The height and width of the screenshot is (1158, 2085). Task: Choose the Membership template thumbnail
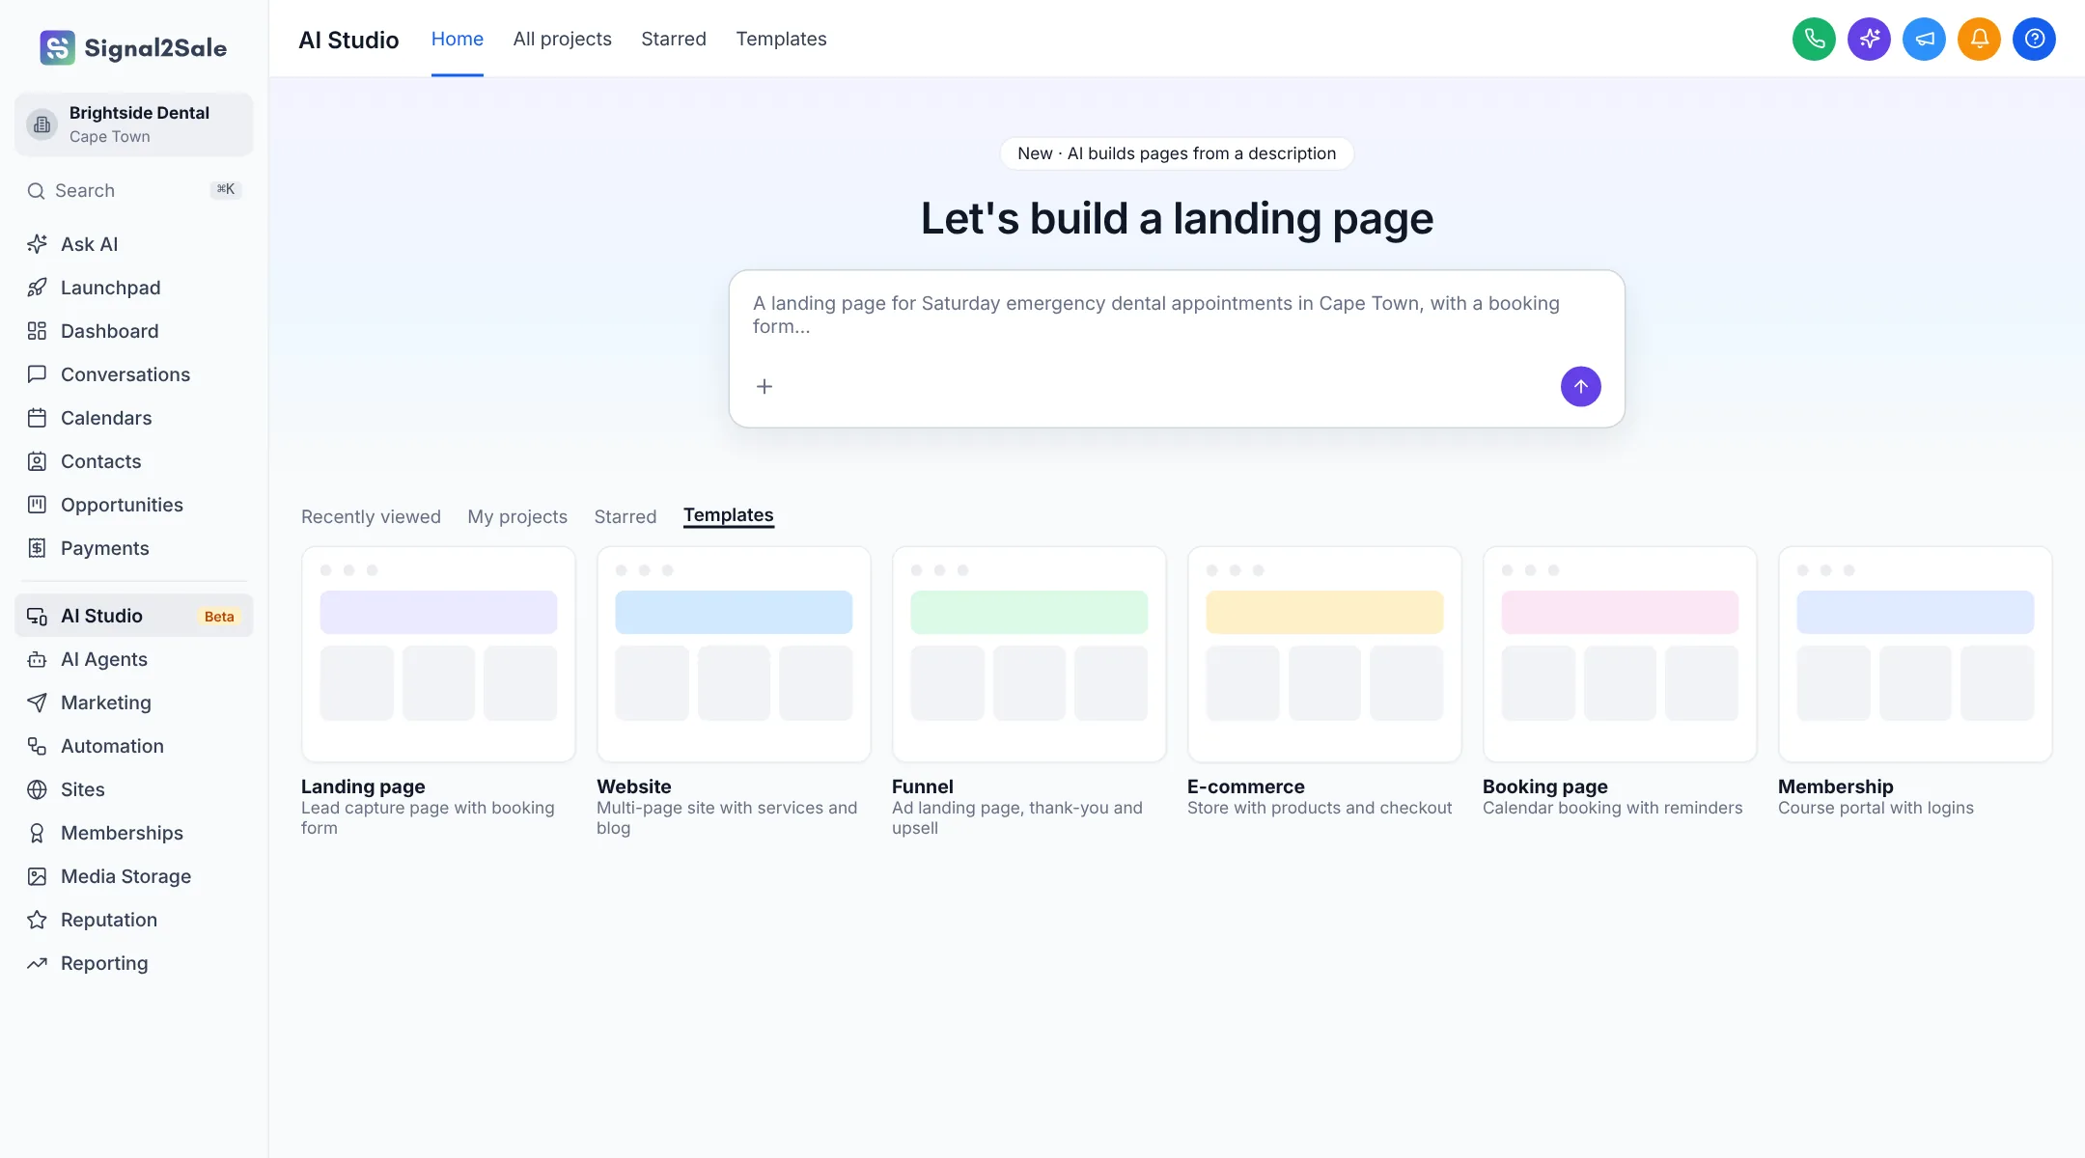point(1915,654)
